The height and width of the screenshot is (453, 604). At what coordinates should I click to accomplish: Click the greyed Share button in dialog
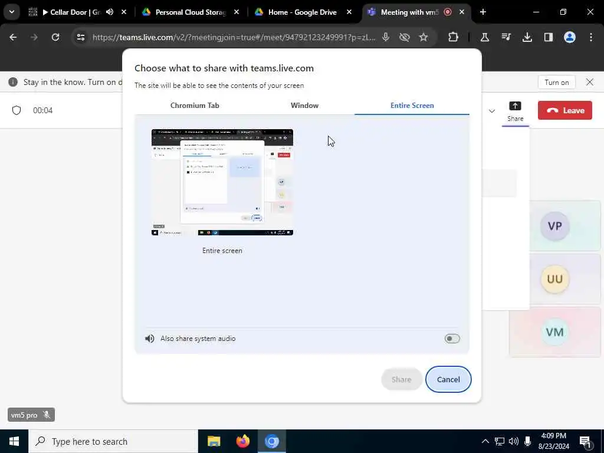401,379
